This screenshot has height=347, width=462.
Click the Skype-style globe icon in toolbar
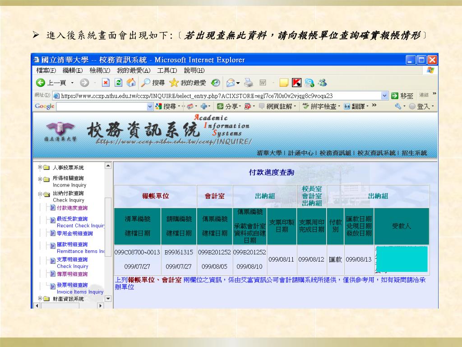[x=310, y=83]
